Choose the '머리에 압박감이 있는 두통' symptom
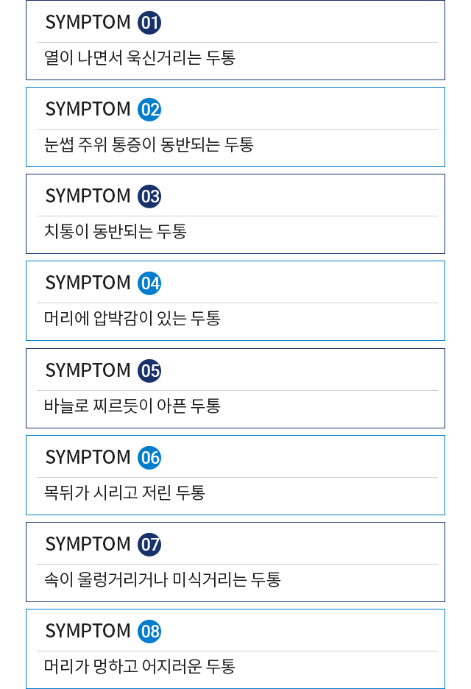 [132, 318]
